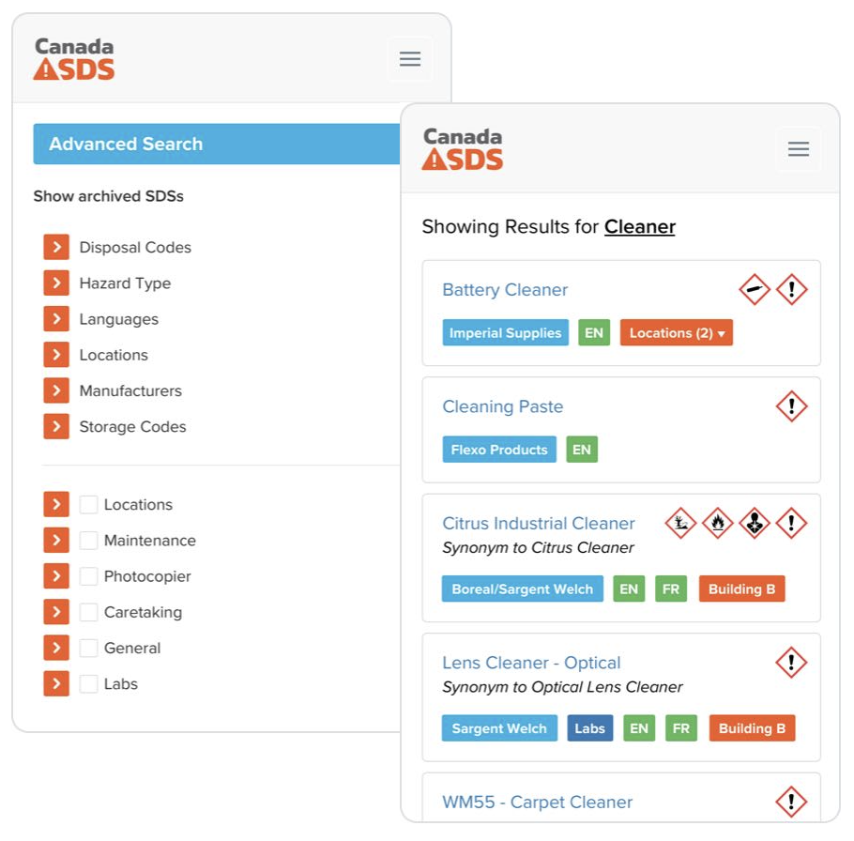Click the exclamation pictogram on WM55 - Carpet Cleaner
854x841 pixels.
coord(790,803)
